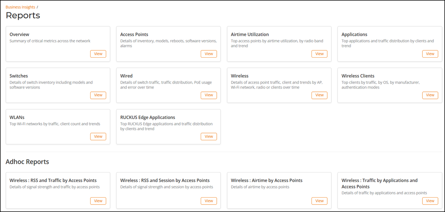Open the Access Points report via View
445x212 pixels.
208,54
